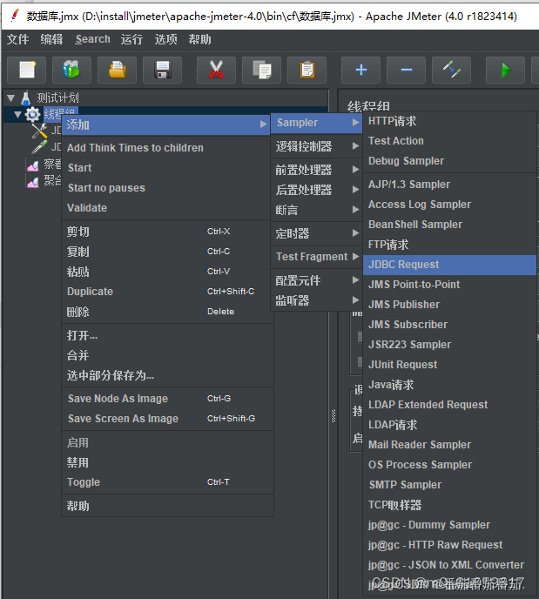Click the view results tree listener icon
Screen dimensions: 539x599
pyautogui.click(x=33, y=165)
